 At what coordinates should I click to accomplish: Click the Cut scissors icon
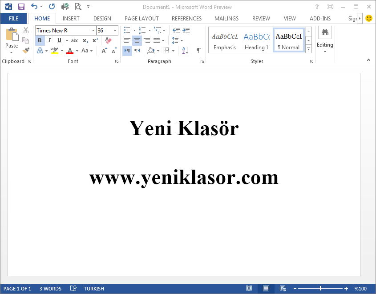[x=26, y=30]
